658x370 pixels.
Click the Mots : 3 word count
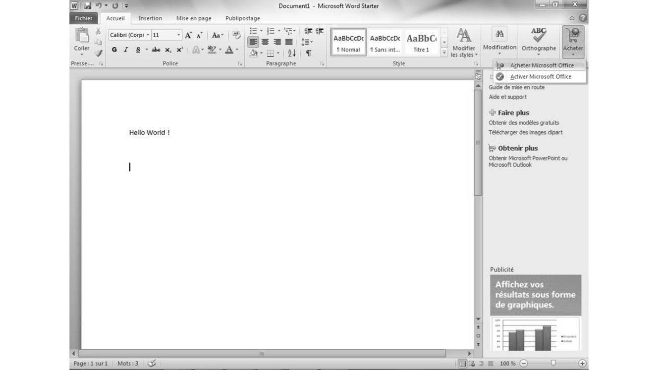[128, 364]
